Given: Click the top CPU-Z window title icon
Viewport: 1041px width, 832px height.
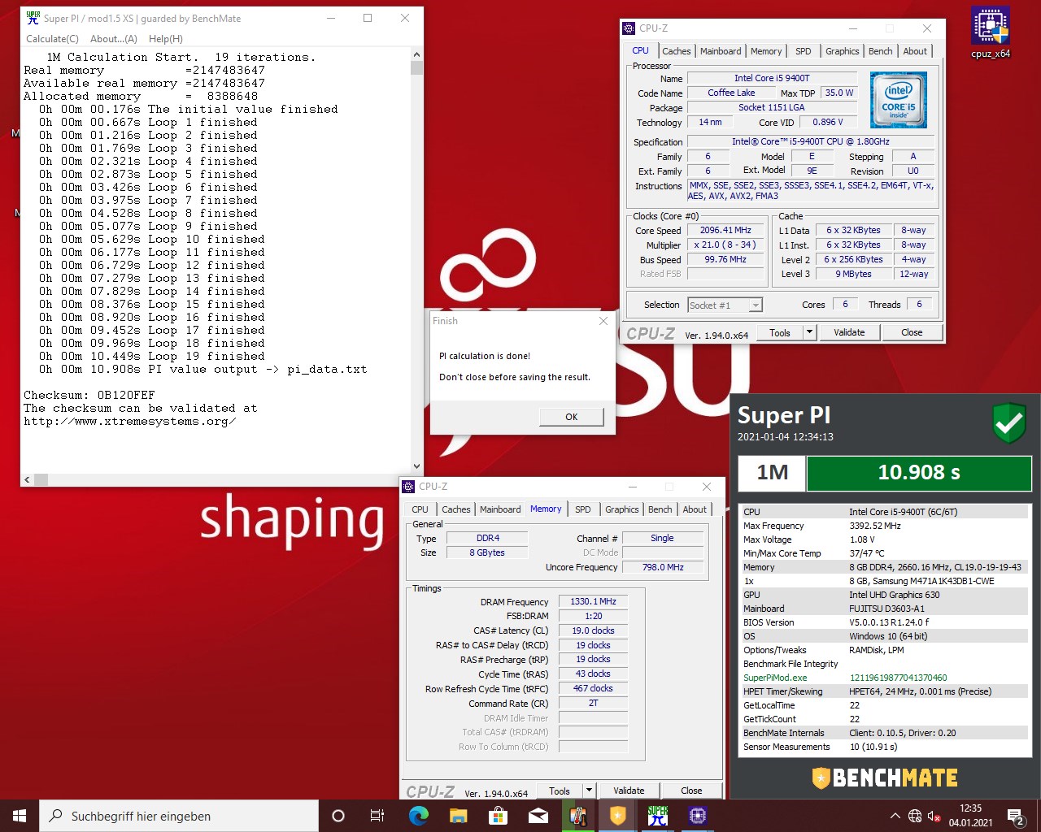Looking at the screenshot, I should click(x=629, y=28).
